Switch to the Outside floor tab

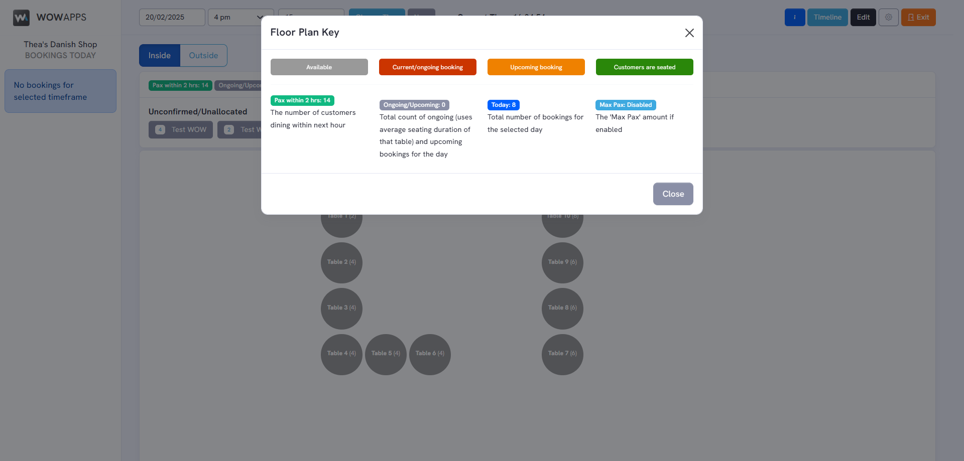pyautogui.click(x=203, y=56)
